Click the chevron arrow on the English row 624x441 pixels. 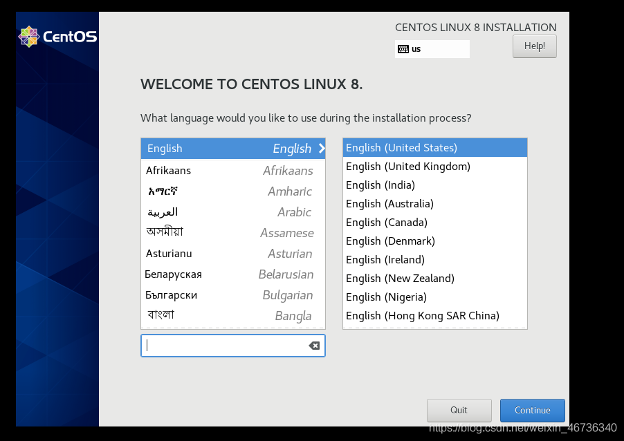pyautogui.click(x=322, y=149)
